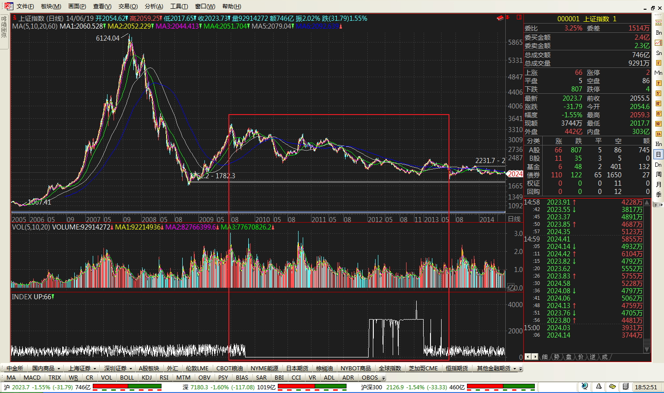
Task: Toggle the KDJ indicator
Action: tap(147, 378)
